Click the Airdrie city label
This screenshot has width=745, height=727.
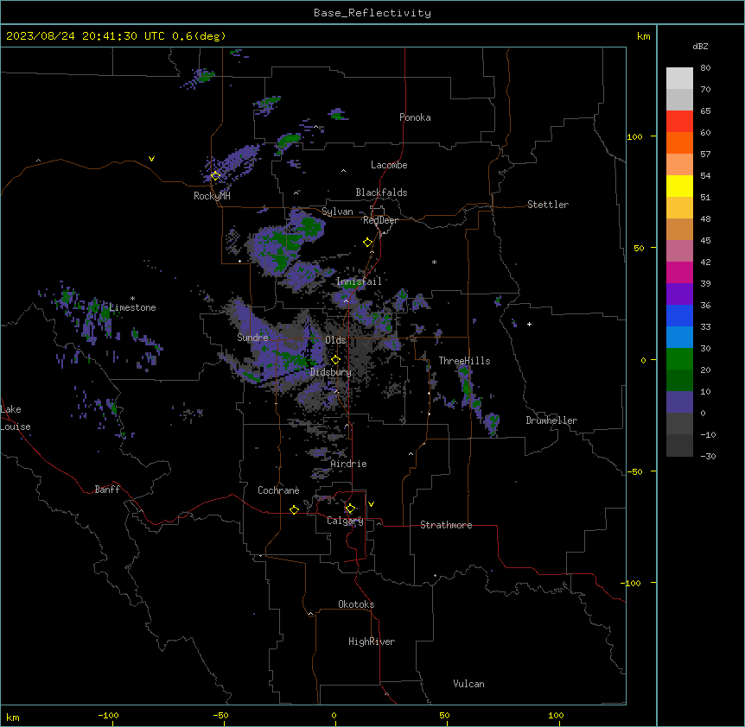pyautogui.click(x=349, y=464)
